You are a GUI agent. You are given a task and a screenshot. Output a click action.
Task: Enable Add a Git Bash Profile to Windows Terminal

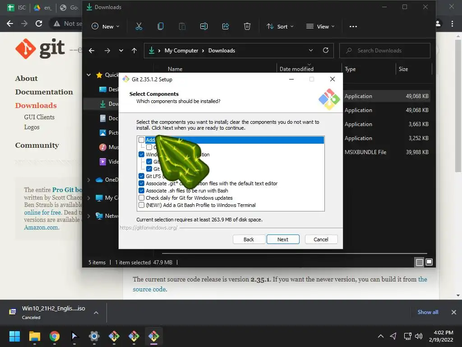(x=141, y=205)
